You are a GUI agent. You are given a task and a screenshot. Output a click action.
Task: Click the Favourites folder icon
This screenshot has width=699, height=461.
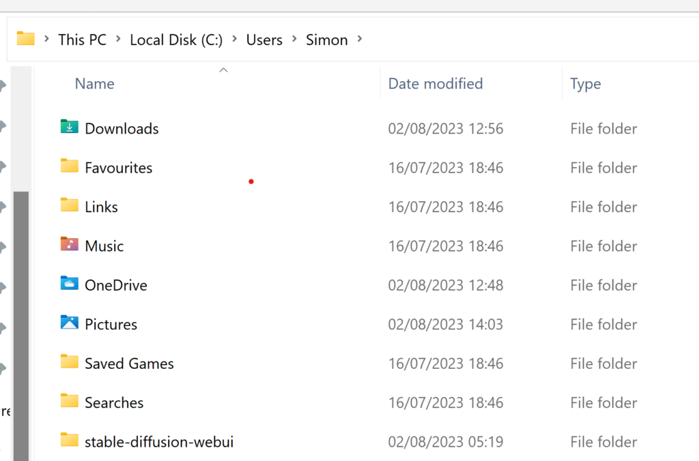[68, 167]
